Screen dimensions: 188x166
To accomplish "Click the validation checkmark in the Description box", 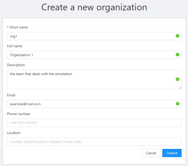I will point(177,79).
